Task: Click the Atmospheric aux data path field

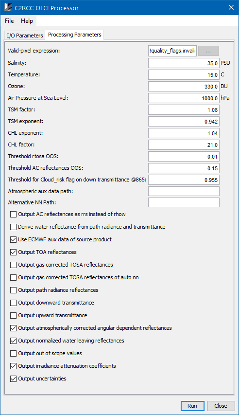Action: pos(184,191)
